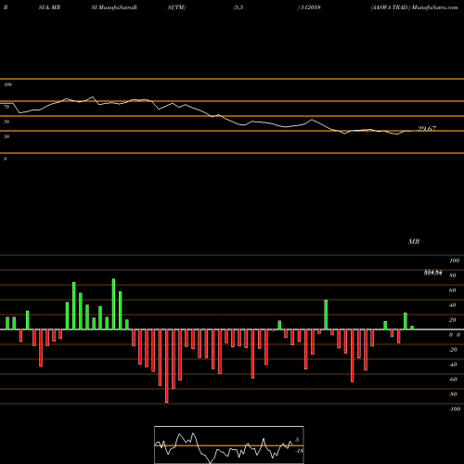This screenshot has width=464, height=464.
Task: Click the 'SI MunafaSutraR' header text
Action: point(114,7)
